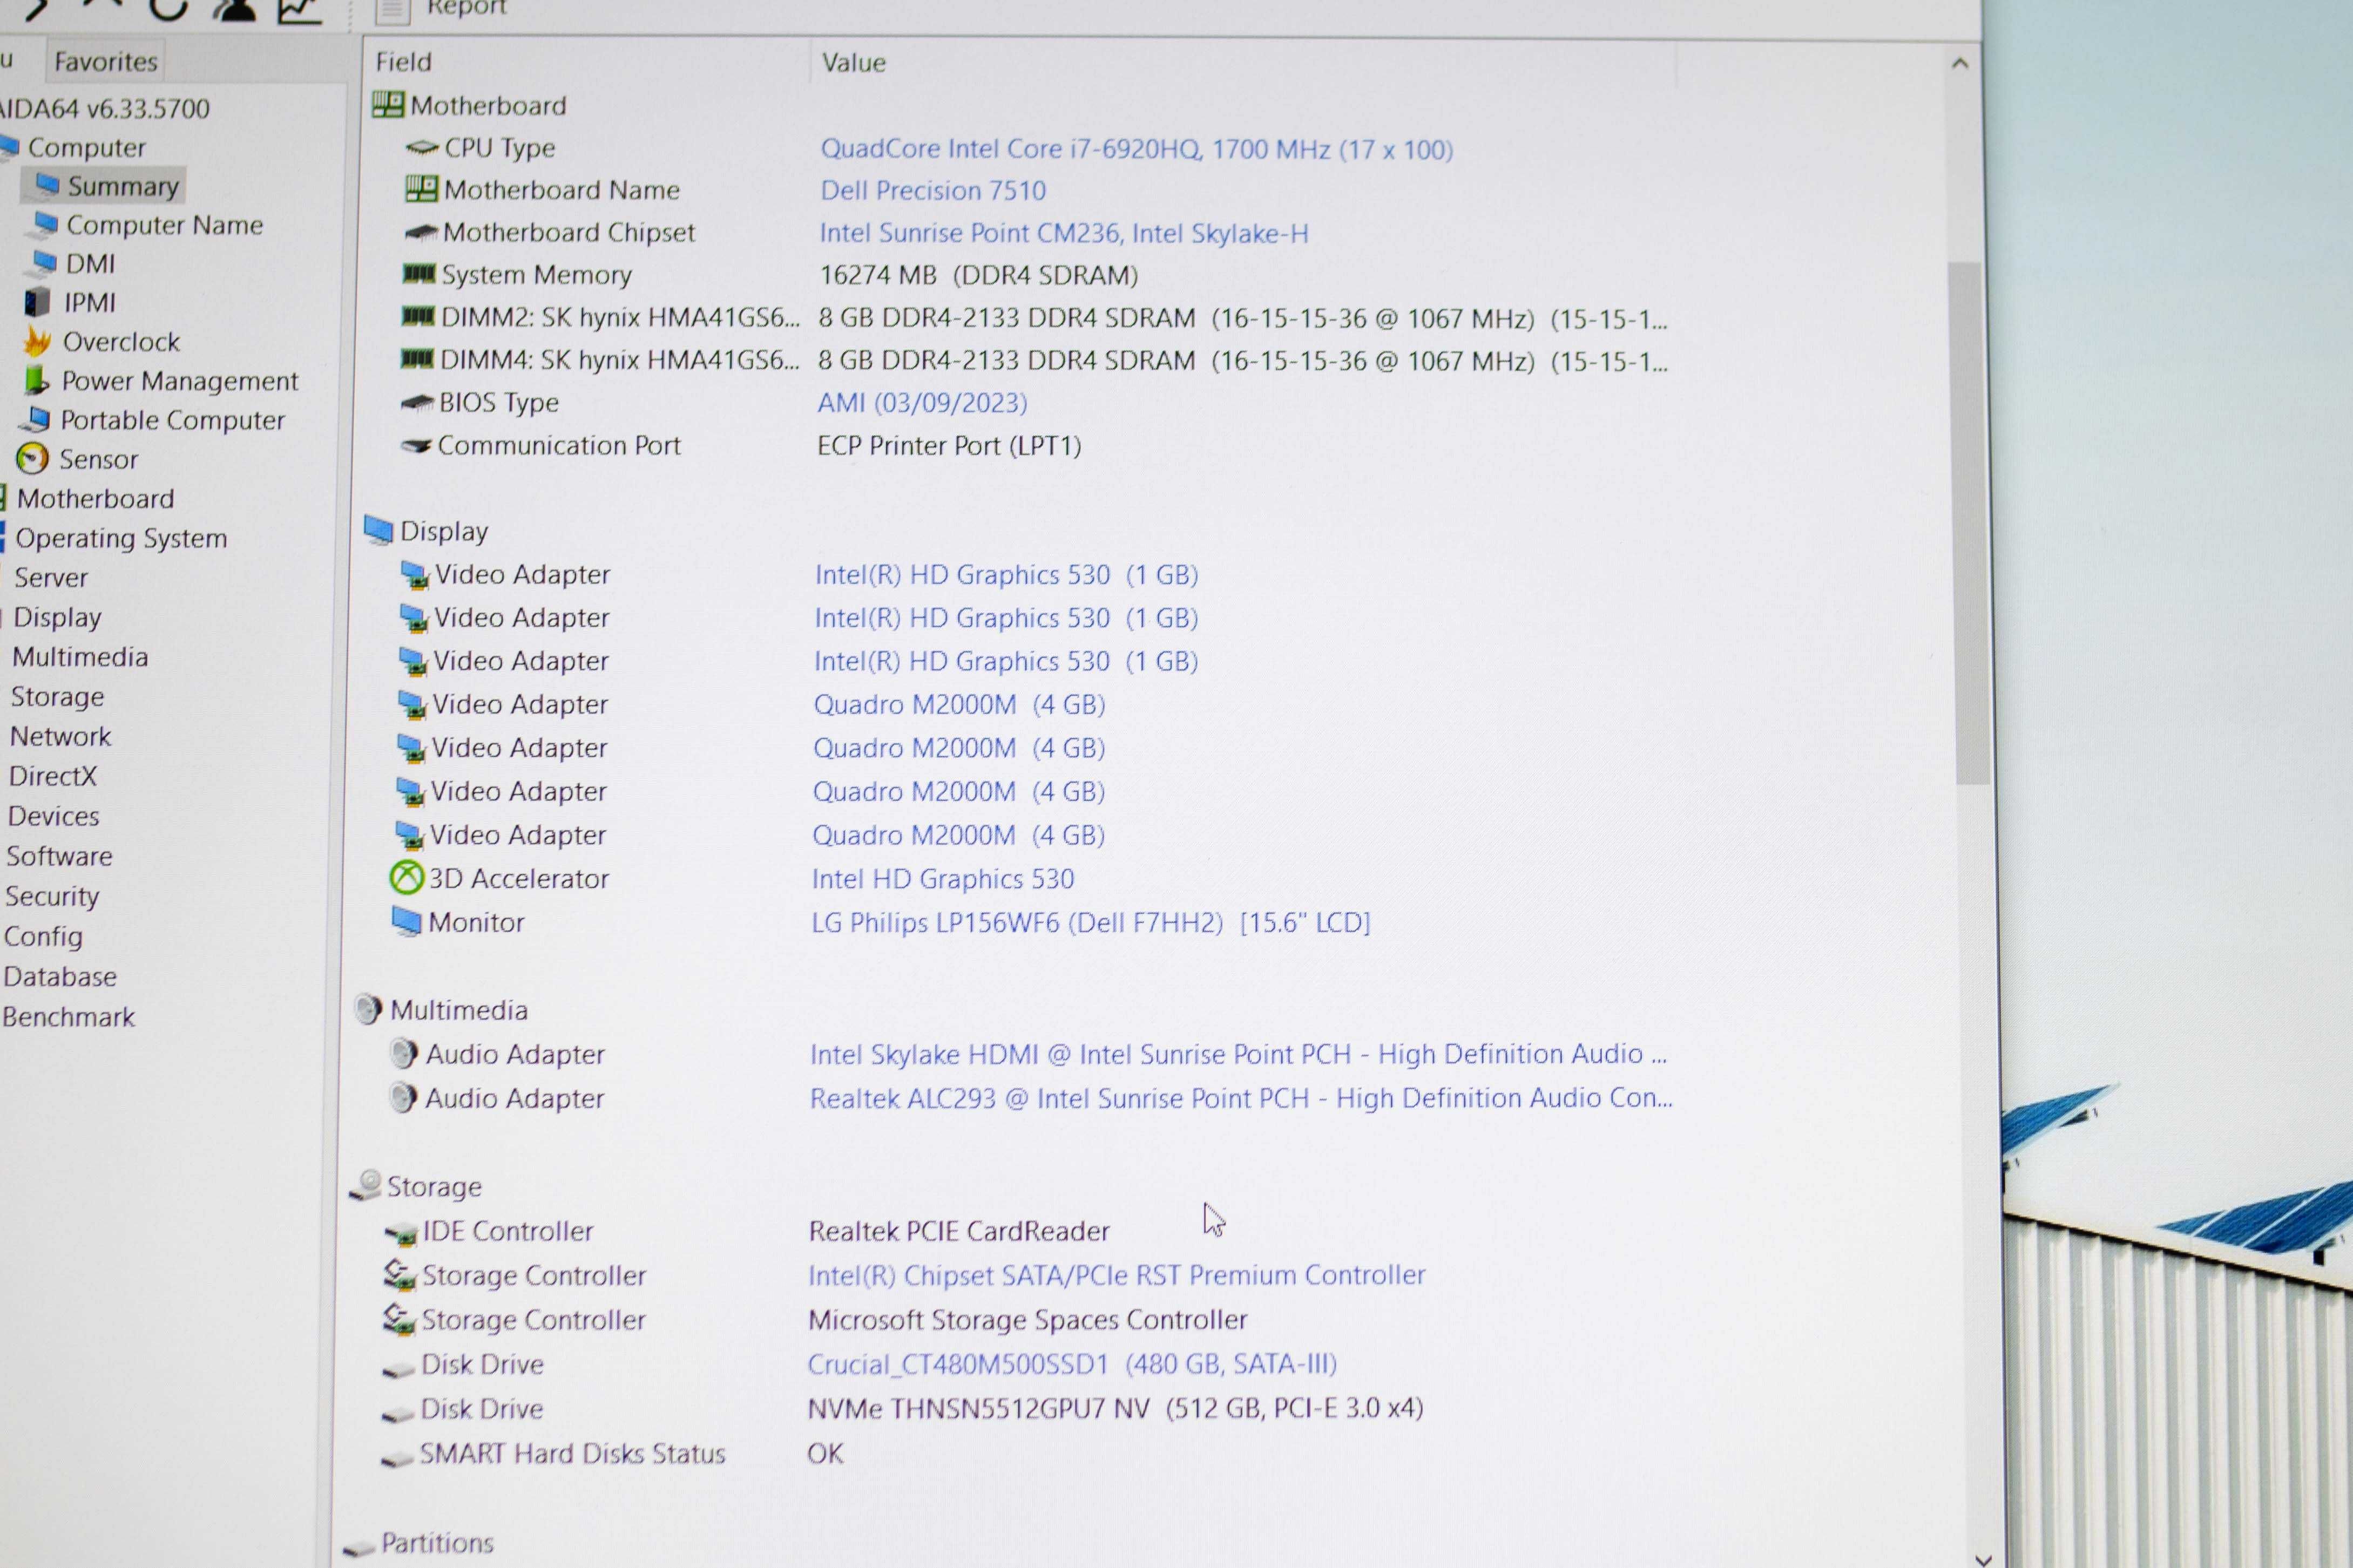Click the vertical scrollbar thumb
Screen dimensions: 2353x1568
pos(1970,522)
